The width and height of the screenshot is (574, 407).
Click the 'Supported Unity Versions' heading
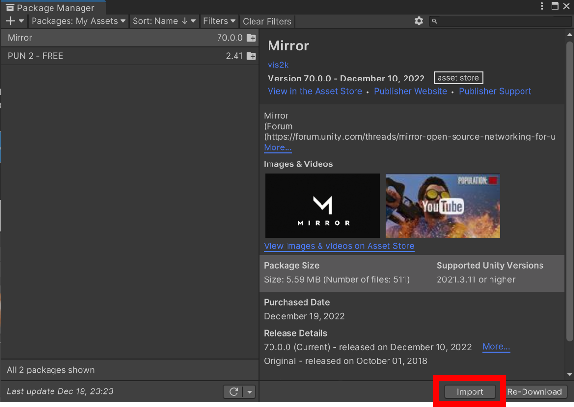490,265
